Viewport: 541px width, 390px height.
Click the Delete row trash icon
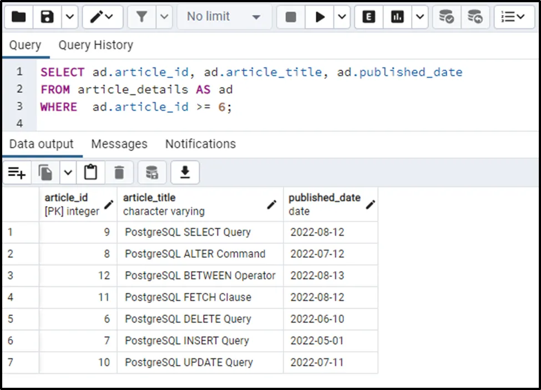tap(119, 172)
